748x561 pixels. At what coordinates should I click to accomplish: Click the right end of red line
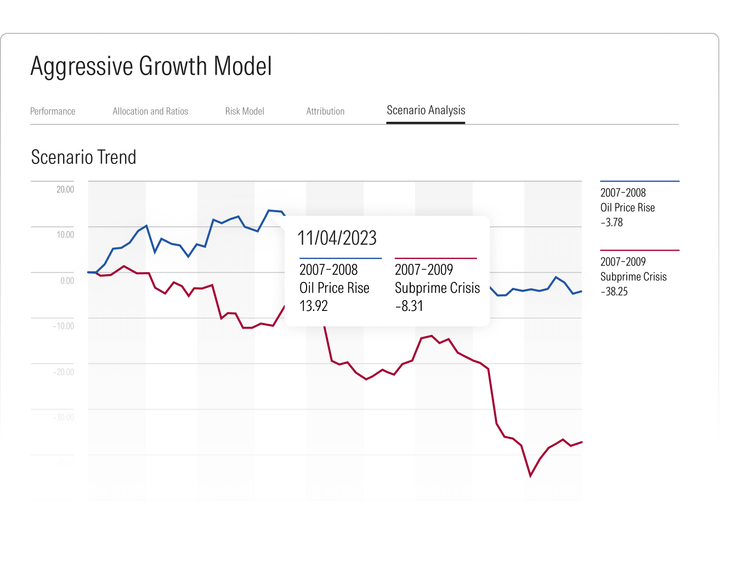coord(581,442)
